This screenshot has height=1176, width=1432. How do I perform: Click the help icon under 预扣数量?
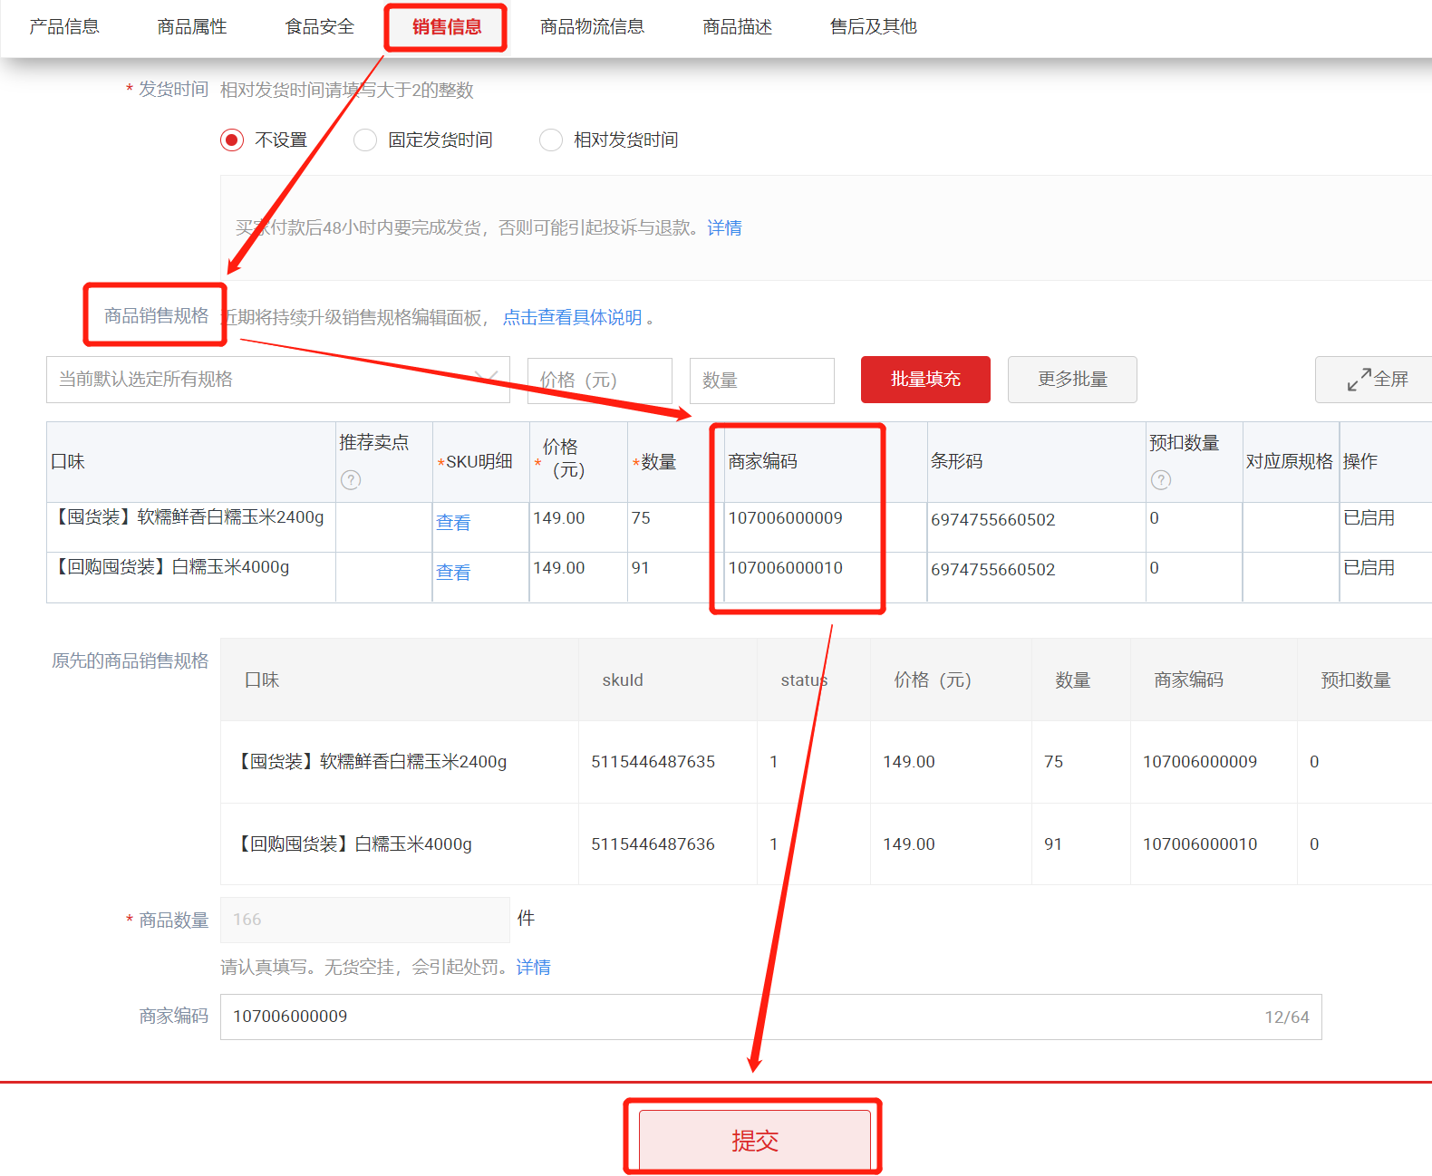click(x=1161, y=480)
